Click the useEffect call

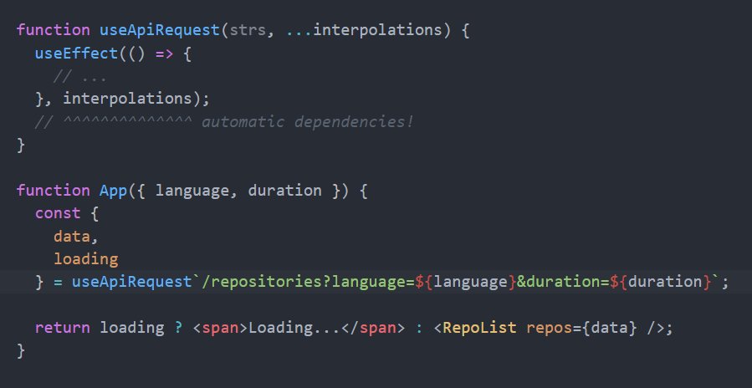click(76, 54)
